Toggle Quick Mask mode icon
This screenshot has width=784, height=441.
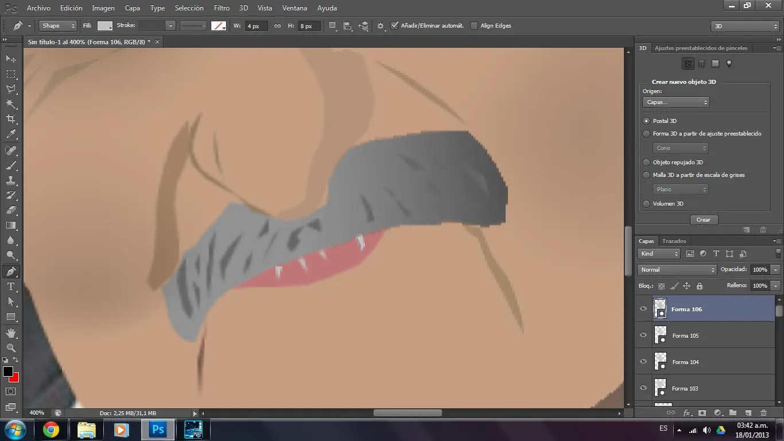(11, 392)
